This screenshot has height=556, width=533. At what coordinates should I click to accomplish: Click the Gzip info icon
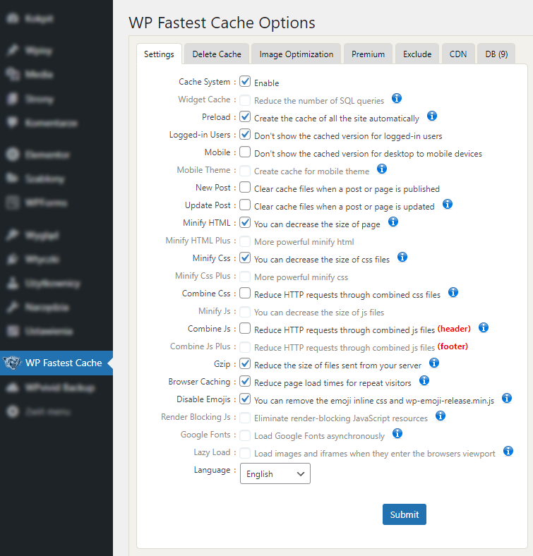pyautogui.click(x=433, y=363)
